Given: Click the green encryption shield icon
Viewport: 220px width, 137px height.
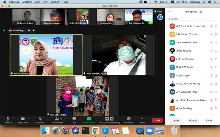Looking at the screenshot, I should click(x=4, y=31).
